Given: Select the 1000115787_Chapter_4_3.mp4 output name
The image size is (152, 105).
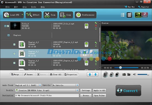Looking at the screenshot, I should pyautogui.click(x=65, y=61).
